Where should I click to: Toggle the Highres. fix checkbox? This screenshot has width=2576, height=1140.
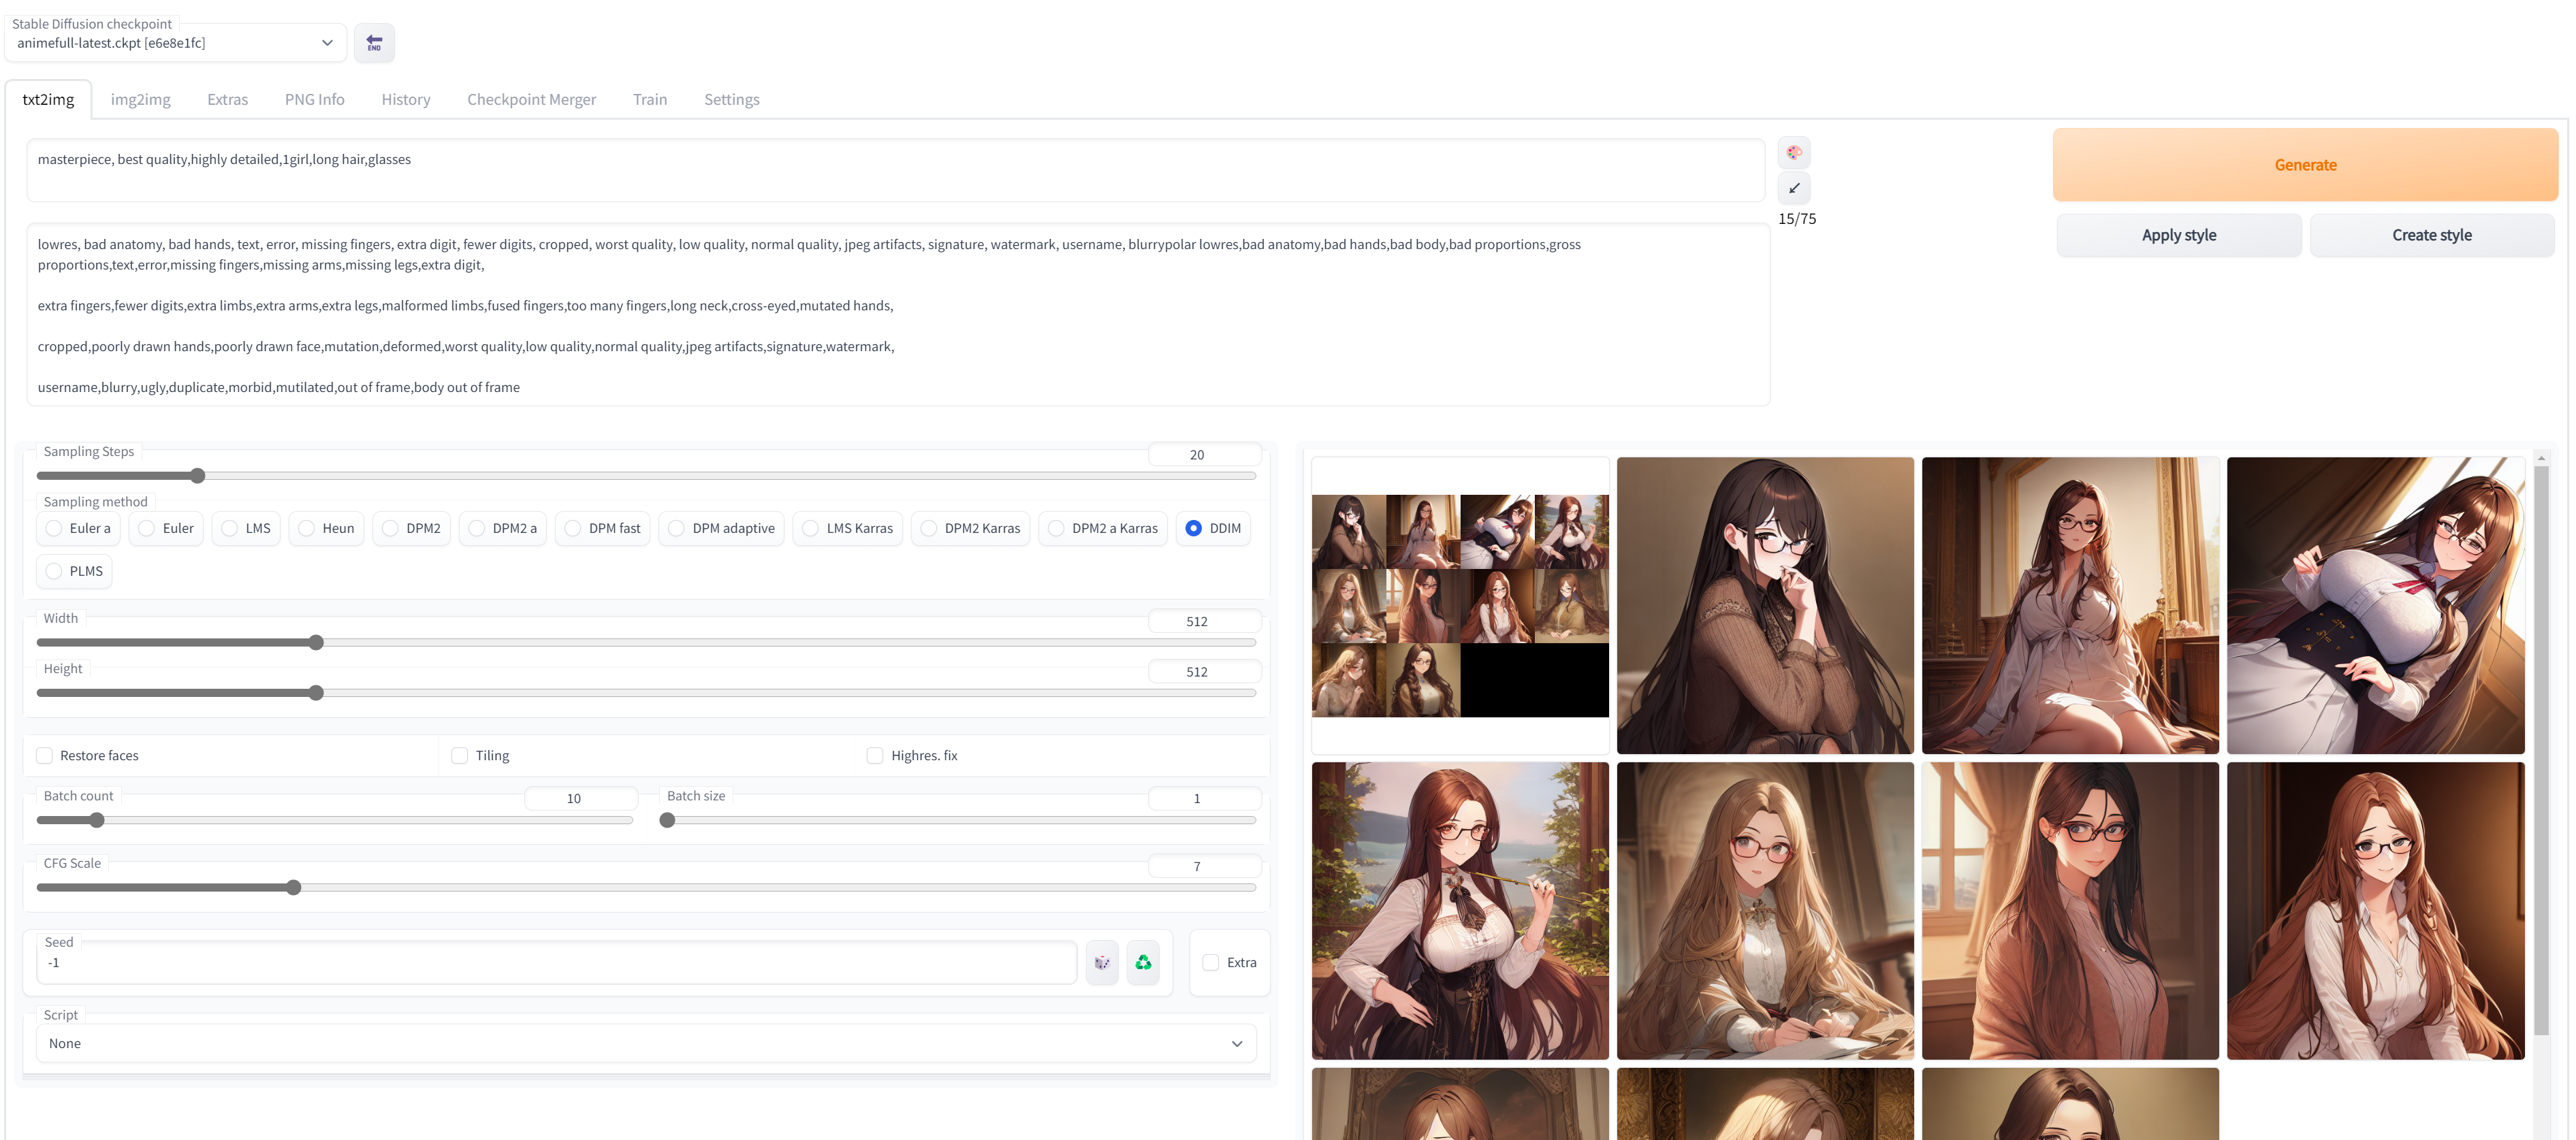(x=875, y=755)
